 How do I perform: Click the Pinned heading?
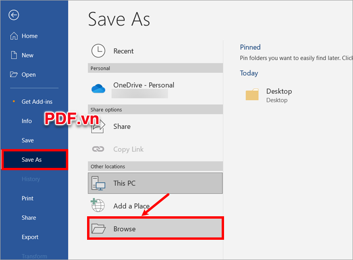250,47
